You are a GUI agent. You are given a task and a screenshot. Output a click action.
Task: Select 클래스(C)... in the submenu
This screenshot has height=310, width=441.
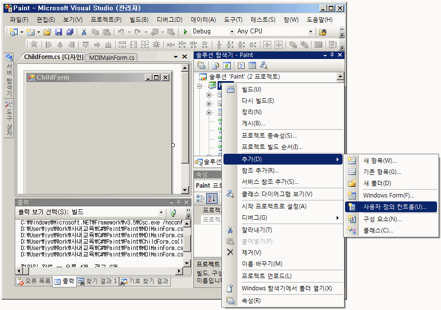click(391, 230)
